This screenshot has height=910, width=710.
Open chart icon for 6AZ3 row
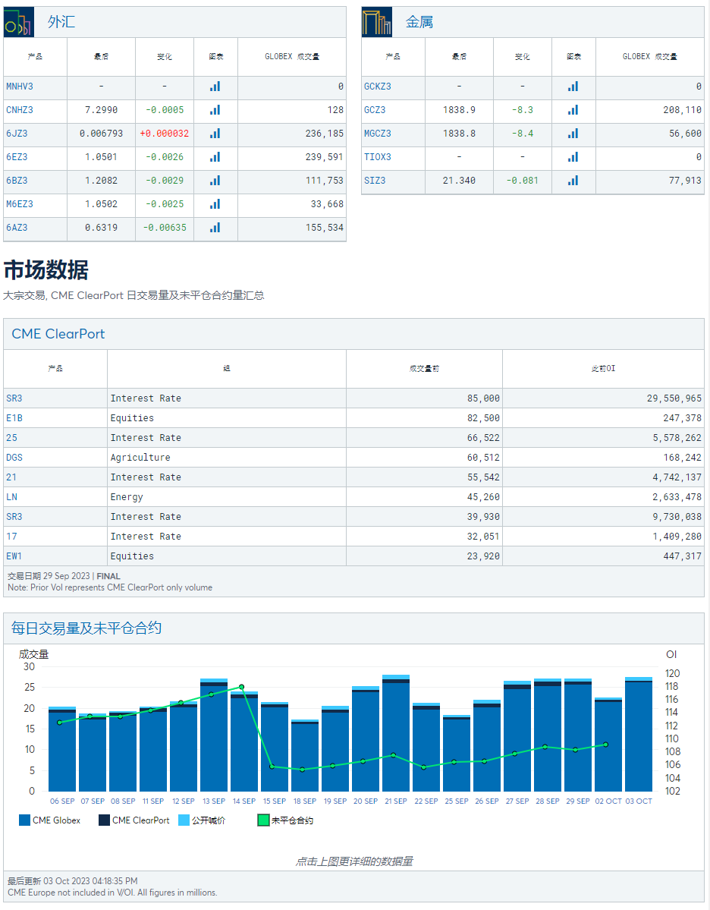point(215,228)
